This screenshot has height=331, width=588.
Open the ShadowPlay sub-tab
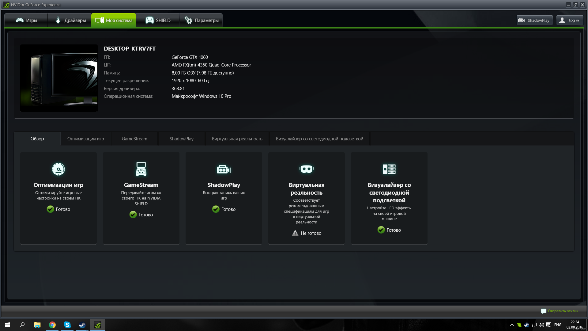click(182, 139)
